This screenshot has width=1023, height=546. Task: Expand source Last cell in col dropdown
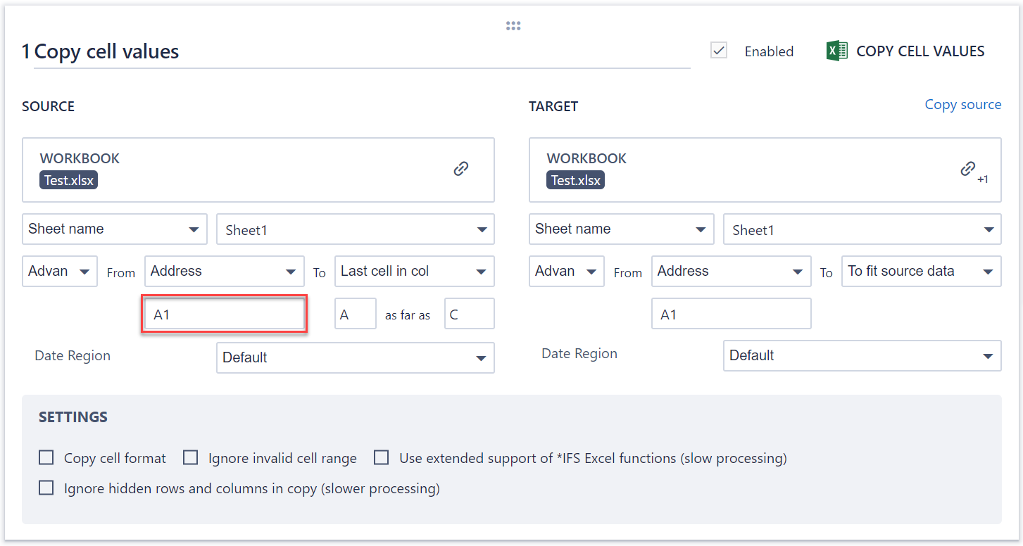(x=414, y=272)
